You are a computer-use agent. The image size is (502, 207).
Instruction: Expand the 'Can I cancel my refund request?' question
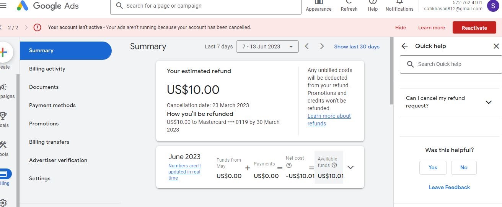click(x=488, y=102)
